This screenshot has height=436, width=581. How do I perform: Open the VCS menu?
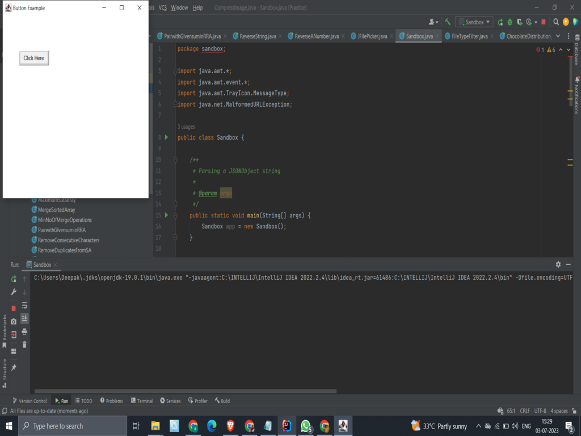pos(163,7)
